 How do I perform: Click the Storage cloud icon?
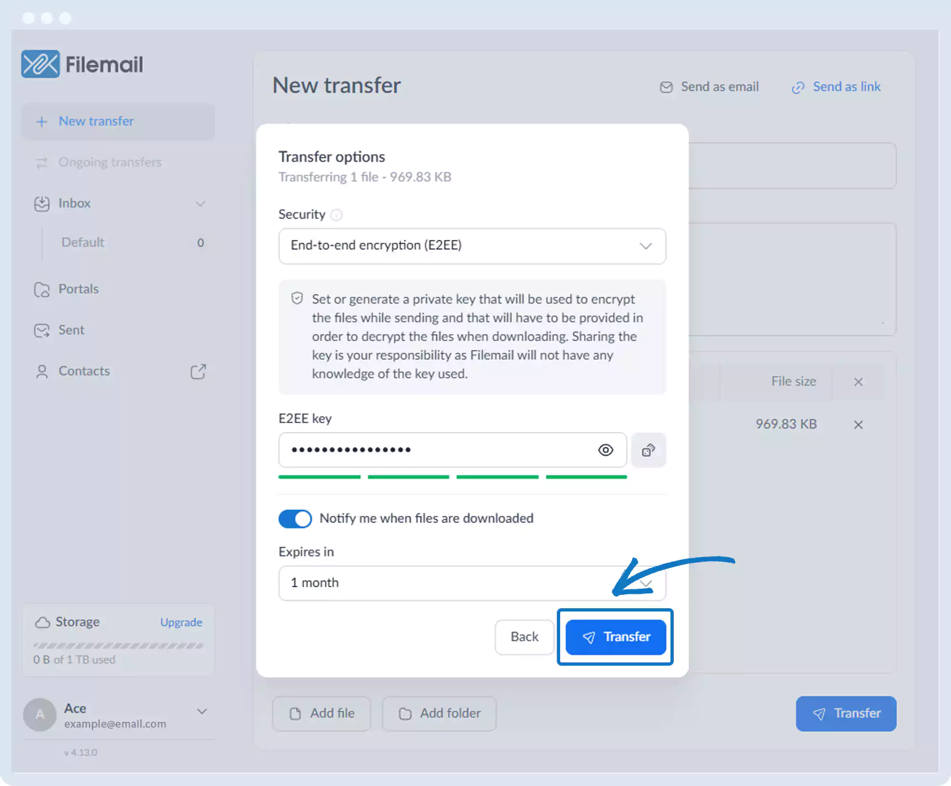[42, 622]
